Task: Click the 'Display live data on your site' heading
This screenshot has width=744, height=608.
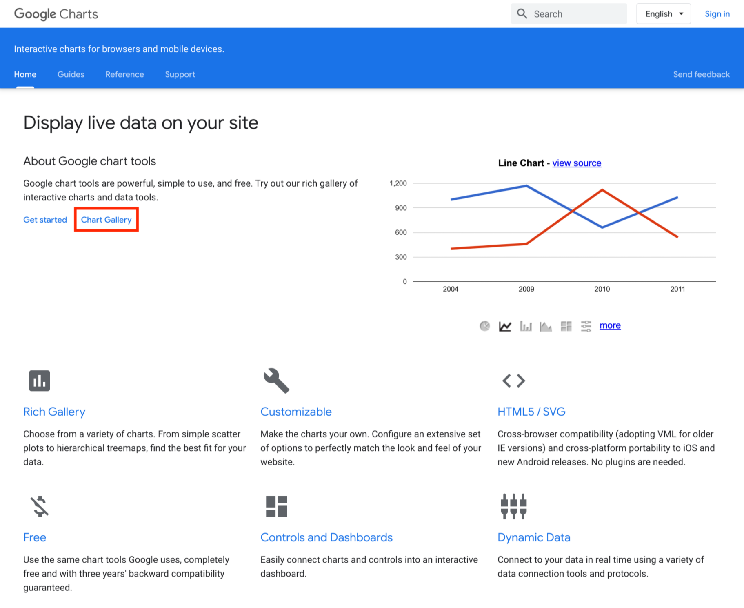Action: click(x=141, y=122)
